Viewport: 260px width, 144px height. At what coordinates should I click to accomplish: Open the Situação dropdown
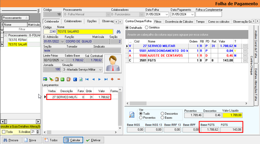coord(100,70)
